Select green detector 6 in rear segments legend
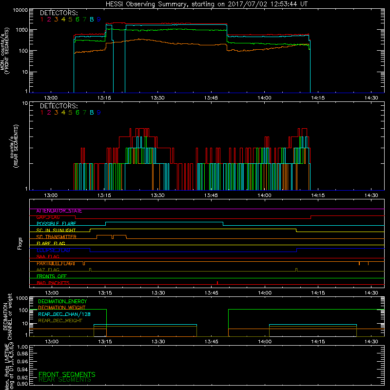This screenshot has width=390, height=390. tap(78, 113)
